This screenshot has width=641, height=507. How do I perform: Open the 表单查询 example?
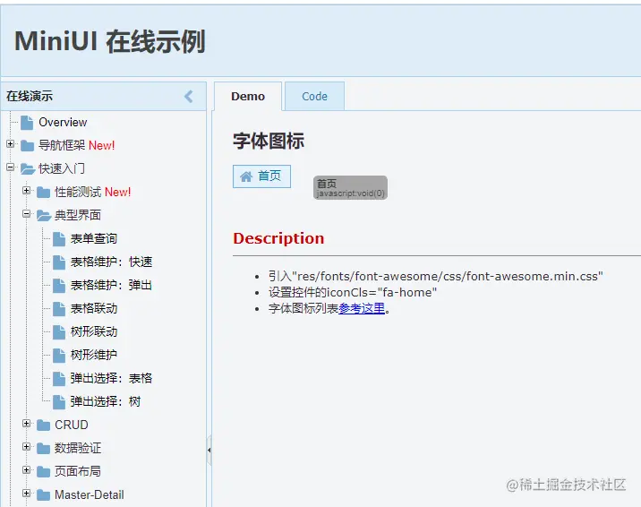[94, 239]
